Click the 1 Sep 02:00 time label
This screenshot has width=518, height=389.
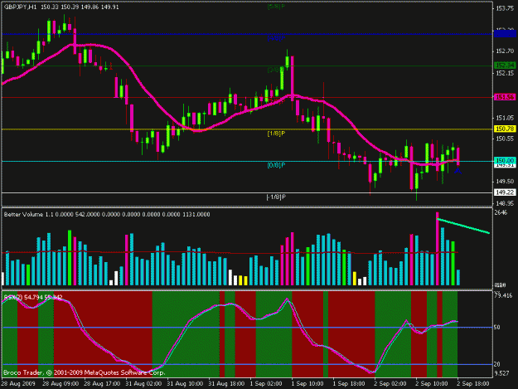266,384
